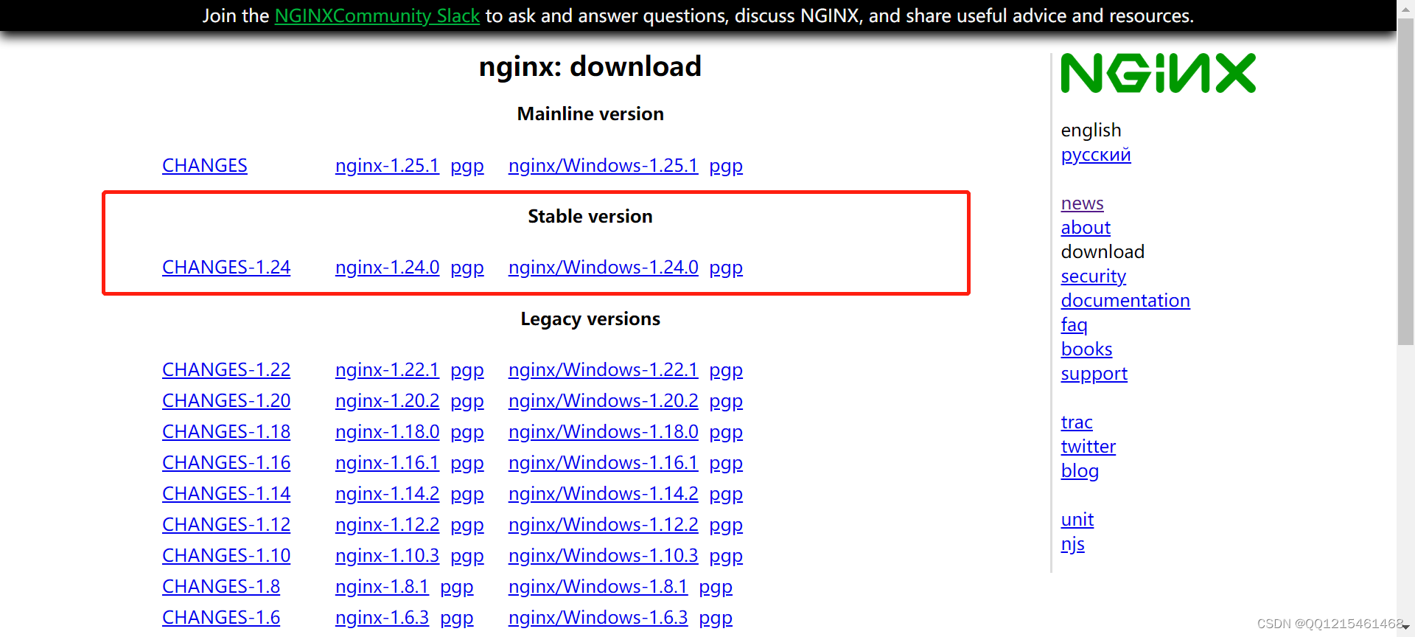This screenshot has height=637, width=1415.
Task: Open pgp signature for nginx-1.25.1
Action: pos(467,165)
